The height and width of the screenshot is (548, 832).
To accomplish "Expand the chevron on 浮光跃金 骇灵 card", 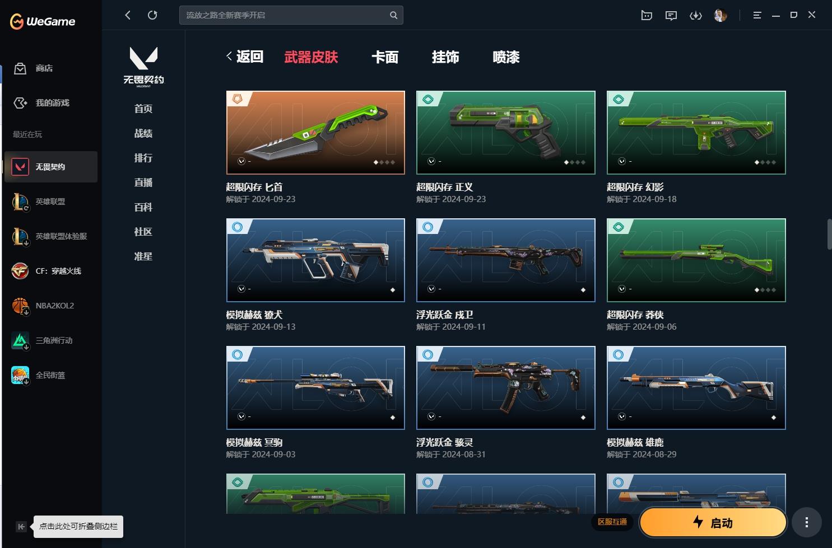I will [431, 416].
